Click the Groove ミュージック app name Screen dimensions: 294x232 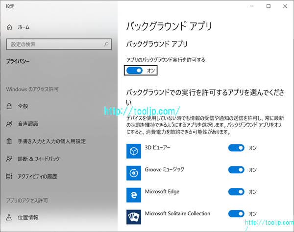click(x=165, y=169)
